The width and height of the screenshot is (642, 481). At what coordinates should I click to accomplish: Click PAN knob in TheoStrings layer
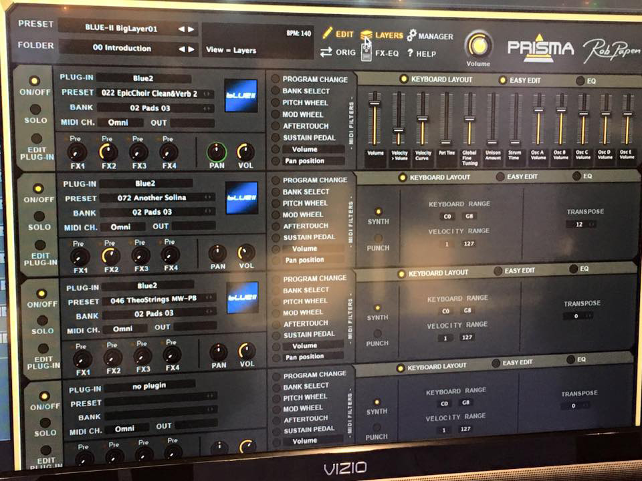click(x=219, y=353)
